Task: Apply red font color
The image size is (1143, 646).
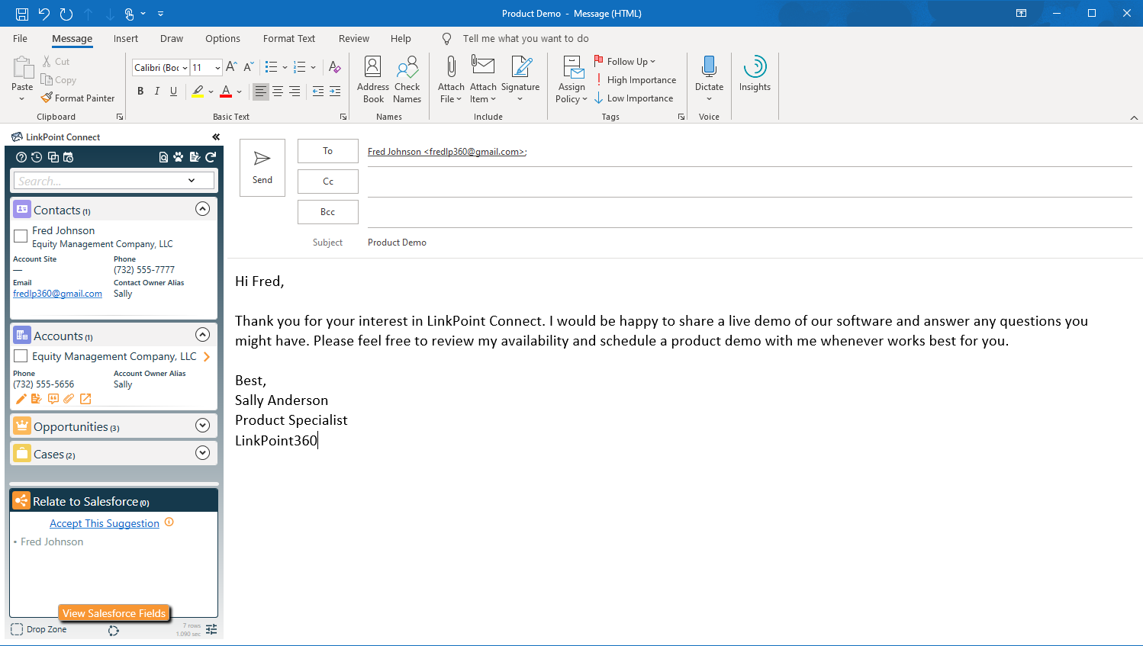Action: [x=226, y=92]
